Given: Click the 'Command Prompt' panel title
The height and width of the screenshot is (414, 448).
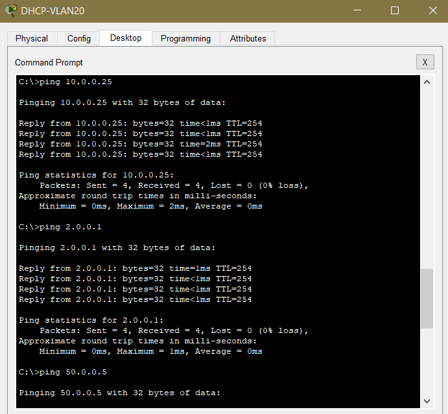Looking at the screenshot, I should tap(49, 63).
